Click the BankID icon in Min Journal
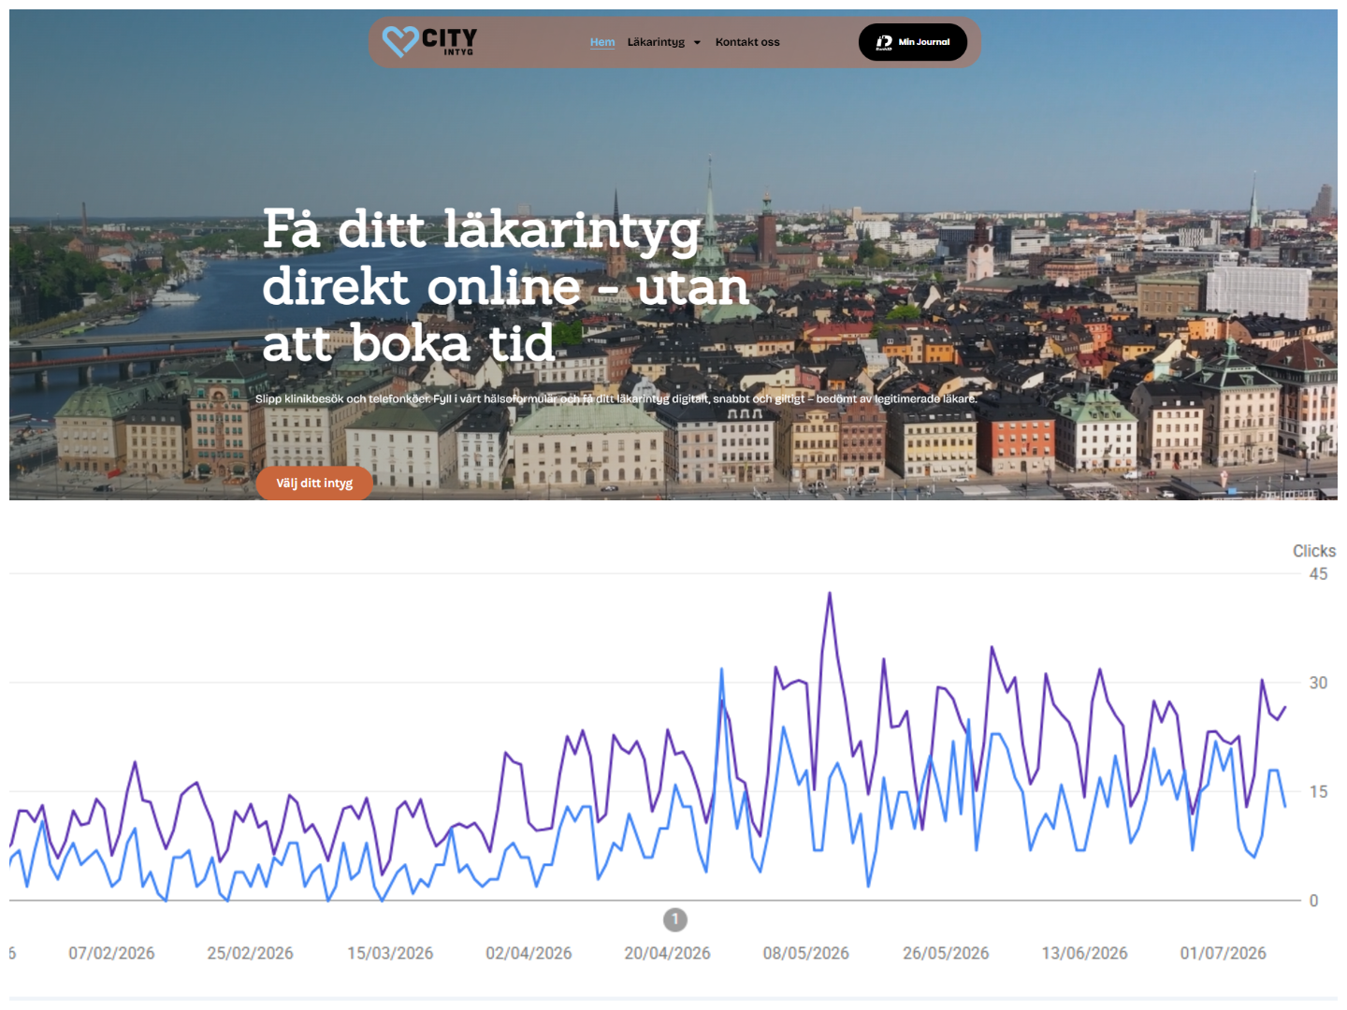1347x1010 pixels. [884, 42]
